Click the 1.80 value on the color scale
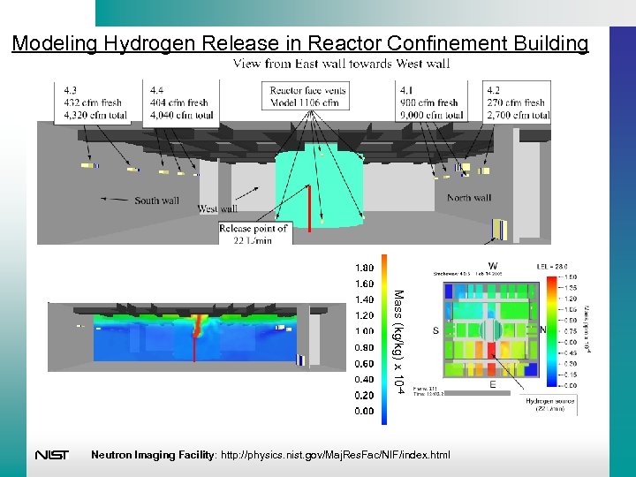This screenshot has width=636, height=477. point(364,268)
